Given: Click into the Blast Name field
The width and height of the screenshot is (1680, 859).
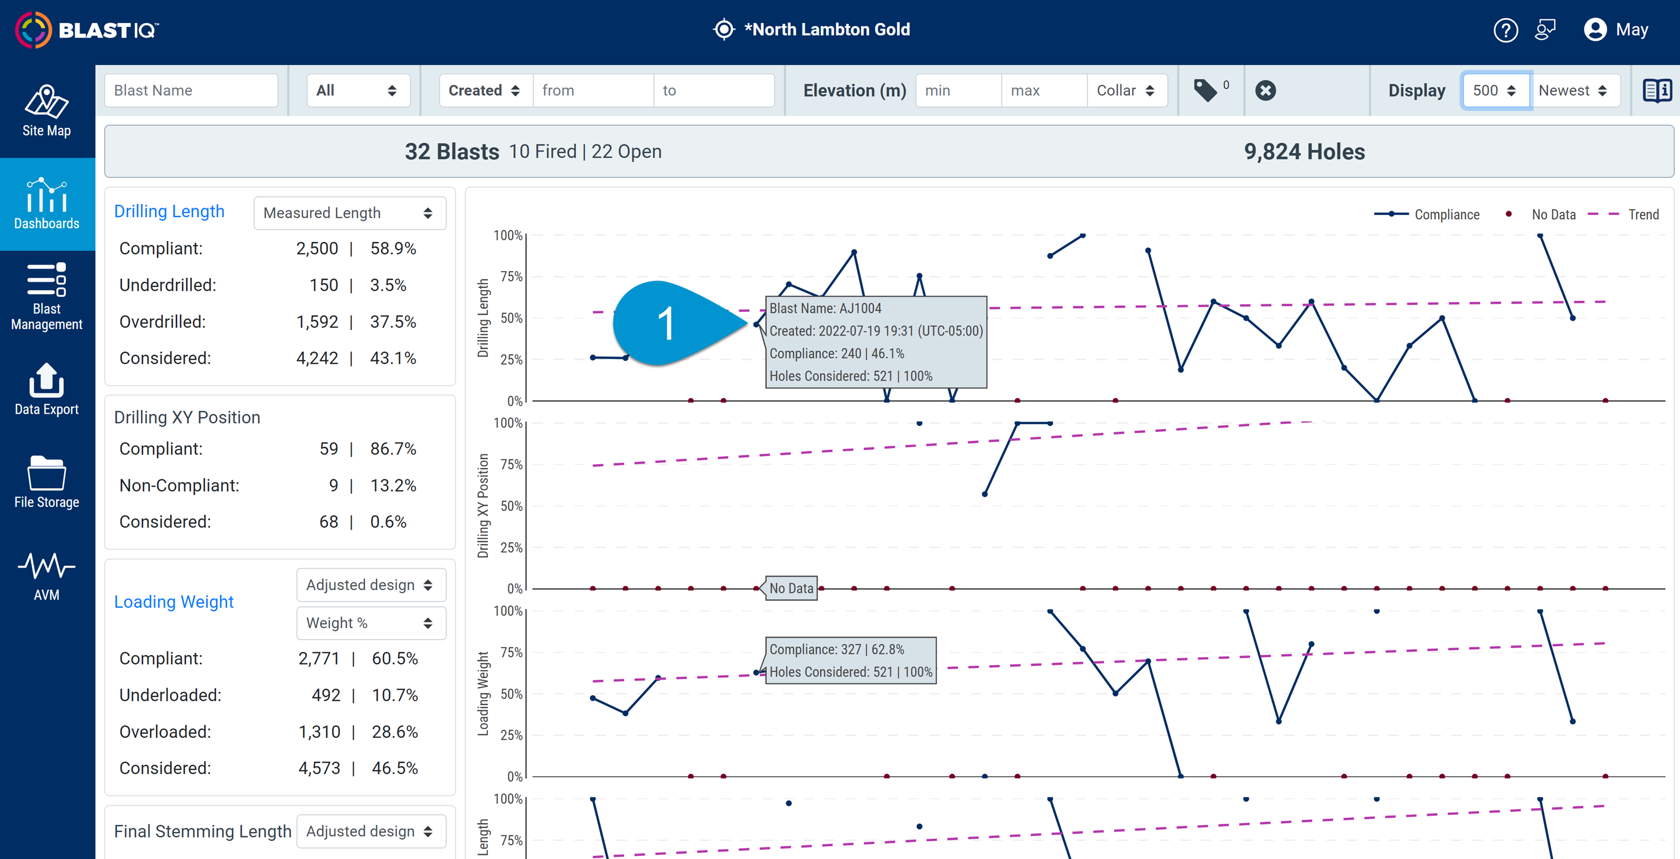Looking at the screenshot, I should 191,90.
